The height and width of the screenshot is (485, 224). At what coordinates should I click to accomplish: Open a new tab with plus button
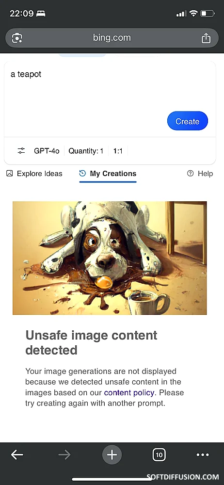pyautogui.click(x=112, y=455)
